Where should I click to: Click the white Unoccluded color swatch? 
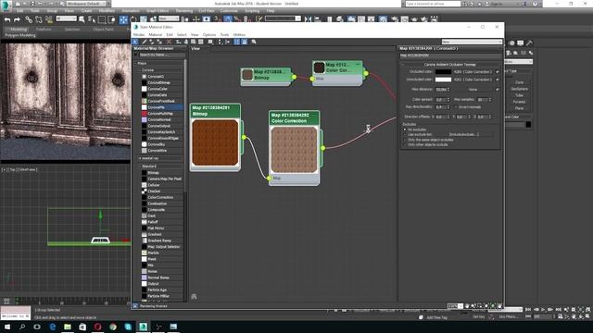443,80
